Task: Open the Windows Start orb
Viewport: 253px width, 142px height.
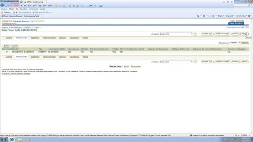Action: point(4,139)
